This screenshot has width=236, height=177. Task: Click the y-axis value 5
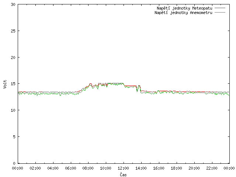tap(14, 137)
